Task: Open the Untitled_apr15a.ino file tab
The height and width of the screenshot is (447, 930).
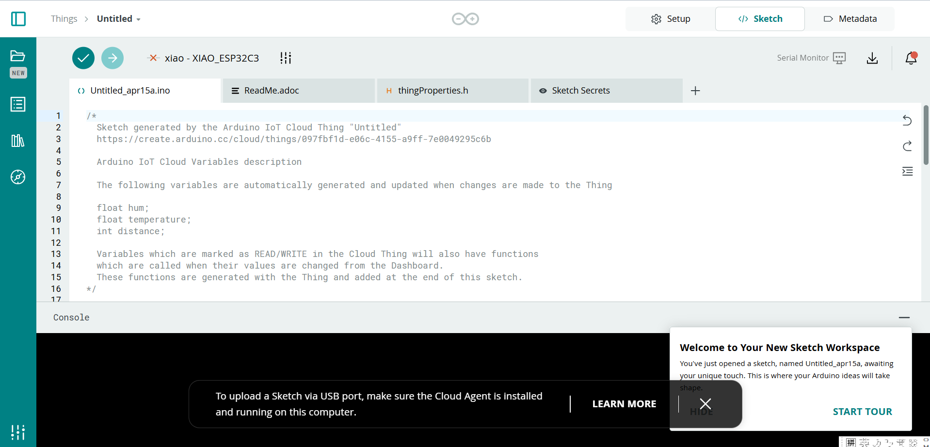Action: (145, 91)
